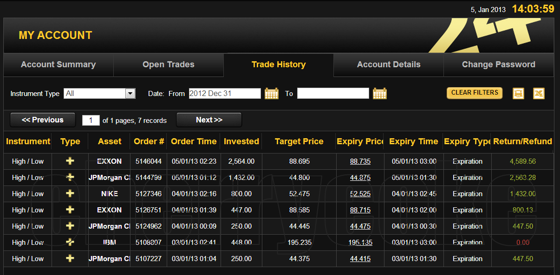Click target price 195.235

[299, 243]
